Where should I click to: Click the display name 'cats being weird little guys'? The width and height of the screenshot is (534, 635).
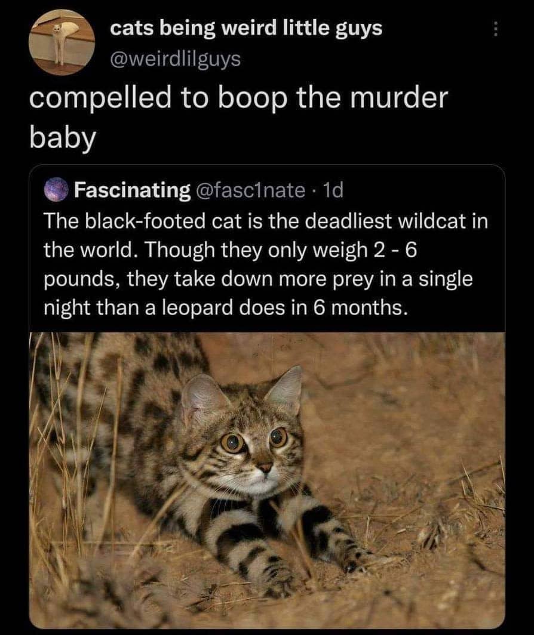pyautogui.click(x=246, y=27)
